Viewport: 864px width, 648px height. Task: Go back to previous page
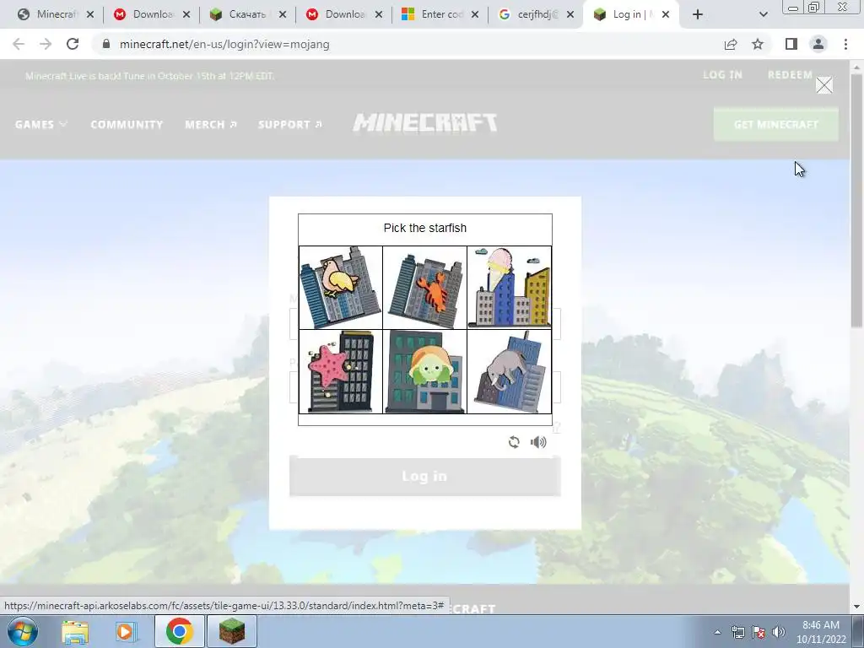pyautogui.click(x=19, y=44)
